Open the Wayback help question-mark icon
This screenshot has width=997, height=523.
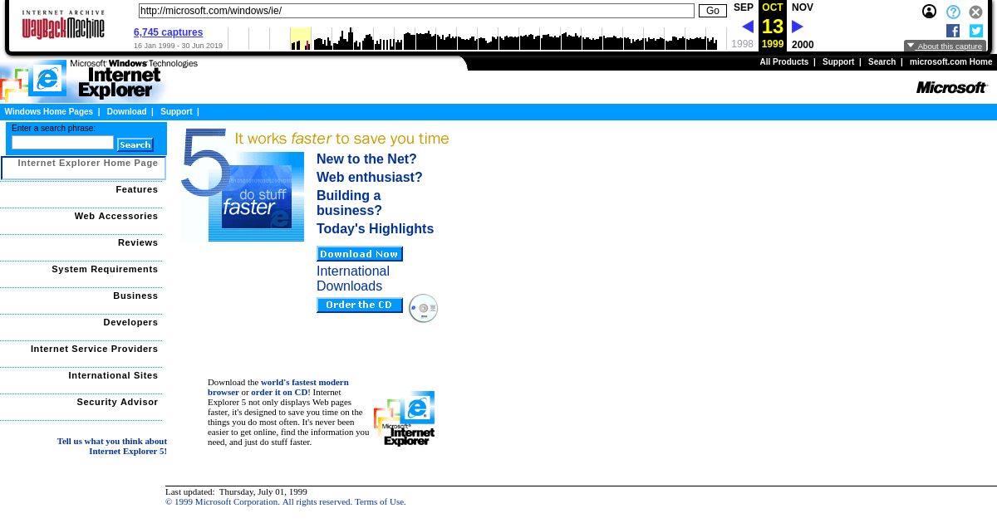(x=953, y=12)
